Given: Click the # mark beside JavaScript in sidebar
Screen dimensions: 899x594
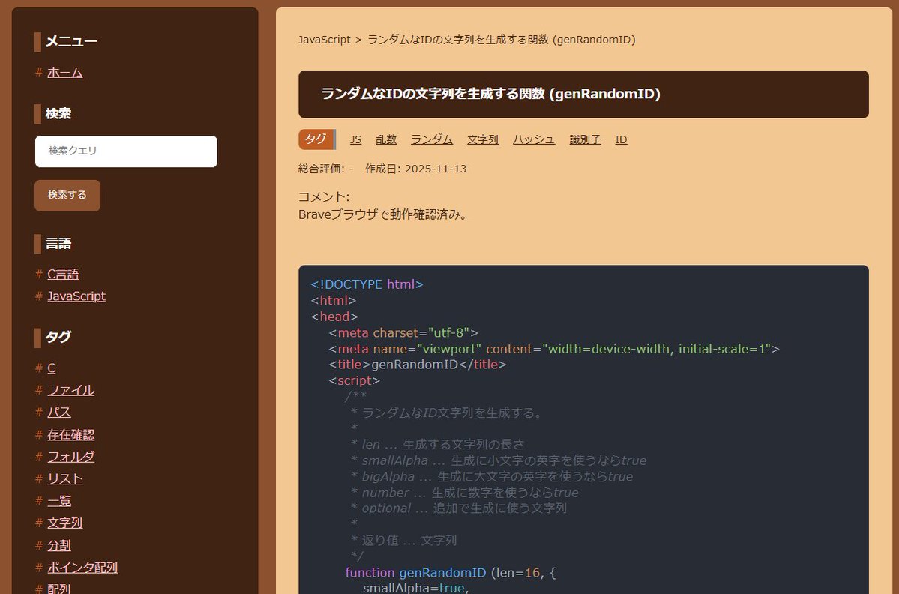Looking at the screenshot, I should coord(39,295).
